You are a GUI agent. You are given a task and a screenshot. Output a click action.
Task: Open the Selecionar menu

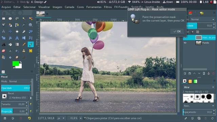tap(29, 7)
